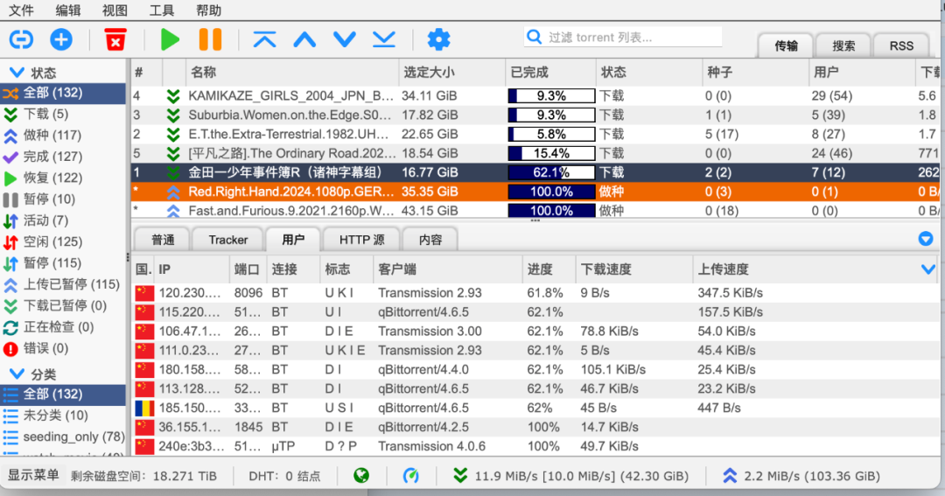
Task: Move torrent to bottom of queue
Action: coord(384,39)
